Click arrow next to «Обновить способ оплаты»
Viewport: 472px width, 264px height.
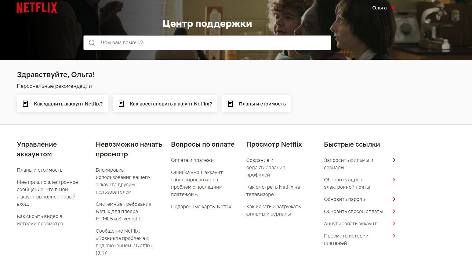click(394, 211)
